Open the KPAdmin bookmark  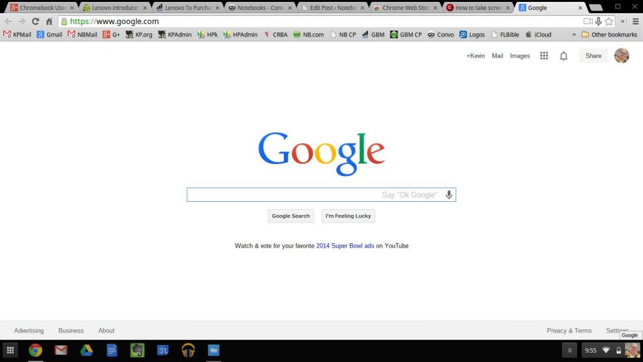coord(175,35)
